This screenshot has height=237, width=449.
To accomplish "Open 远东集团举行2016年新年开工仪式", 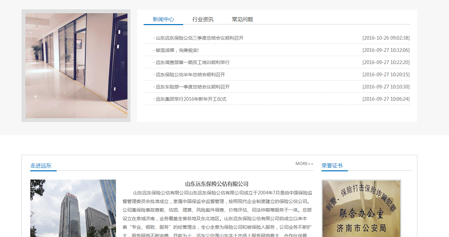I will pyautogui.click(x=191, y=99).
